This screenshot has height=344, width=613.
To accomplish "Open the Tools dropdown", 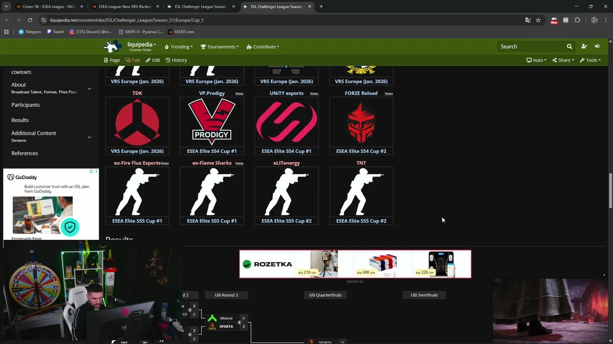I will click(x=590, y=60).
